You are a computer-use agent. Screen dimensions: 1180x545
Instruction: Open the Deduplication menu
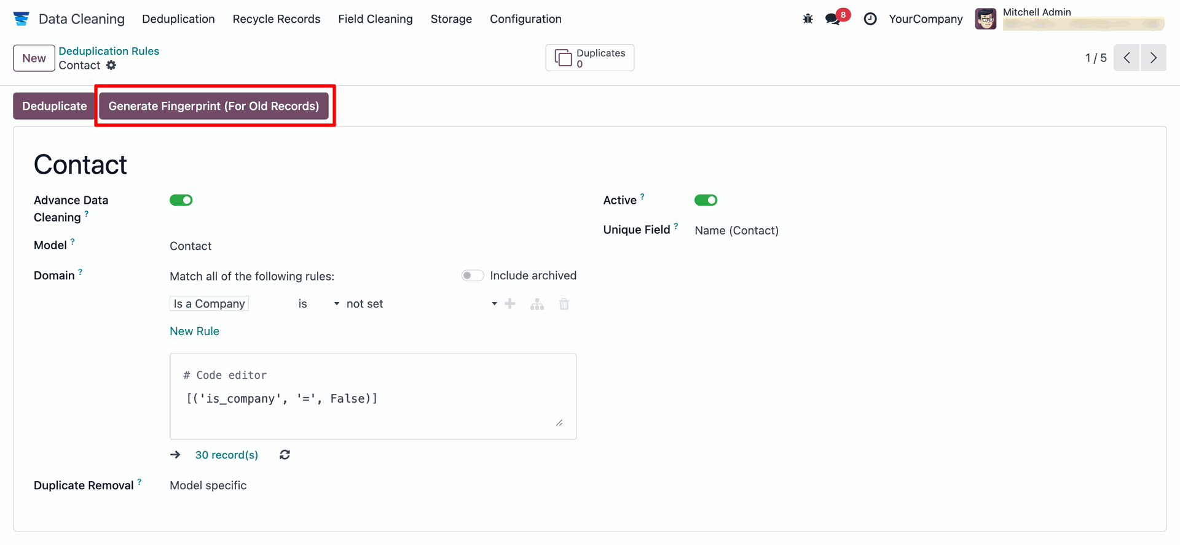click(178, 19)
